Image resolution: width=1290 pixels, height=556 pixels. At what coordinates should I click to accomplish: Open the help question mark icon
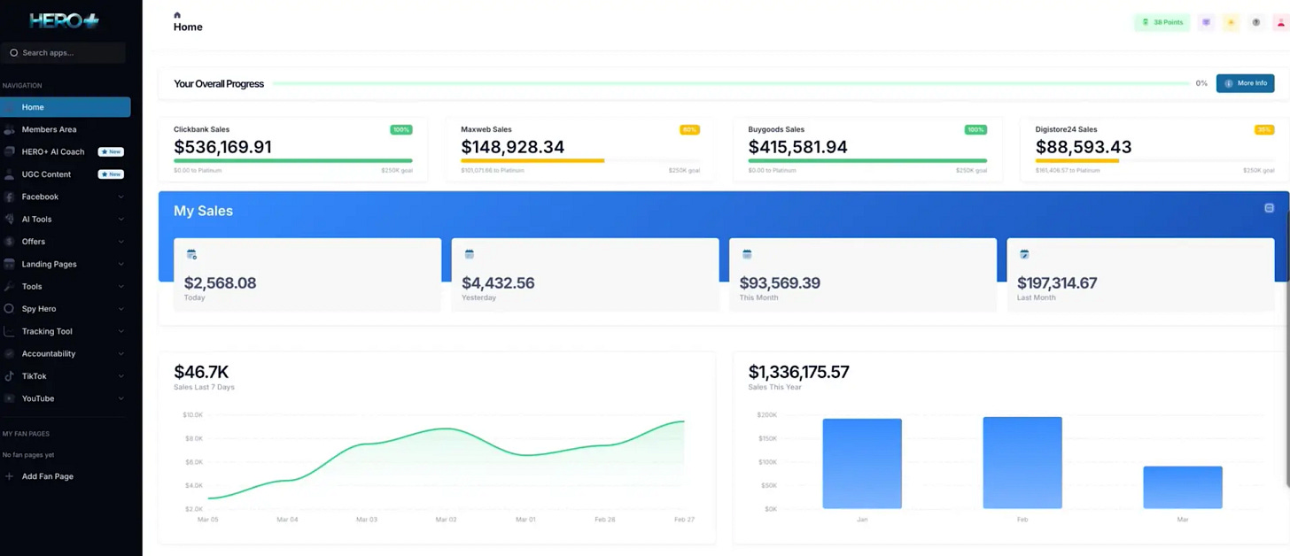[x=1256, y=22]
